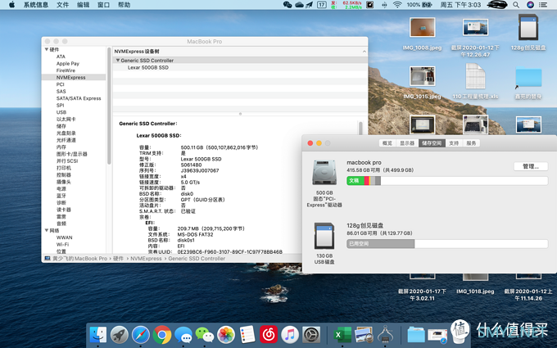This screenshot has width=557, height=348.
Task: Switch to the 显示器 tab
Action: tap(407, 143)
